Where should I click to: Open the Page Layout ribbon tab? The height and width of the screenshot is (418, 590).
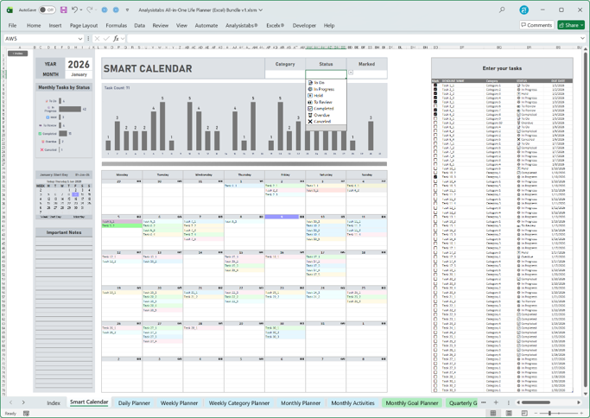[x=84, y=25]
